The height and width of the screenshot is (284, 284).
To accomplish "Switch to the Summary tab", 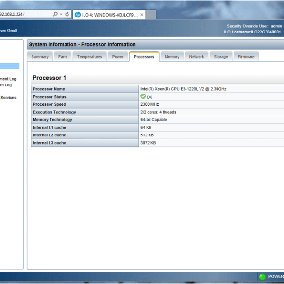I will (40, 57).
